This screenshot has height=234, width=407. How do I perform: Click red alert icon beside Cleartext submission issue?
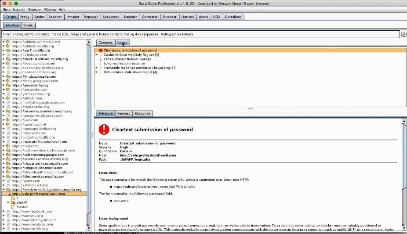tap(101, 50)
